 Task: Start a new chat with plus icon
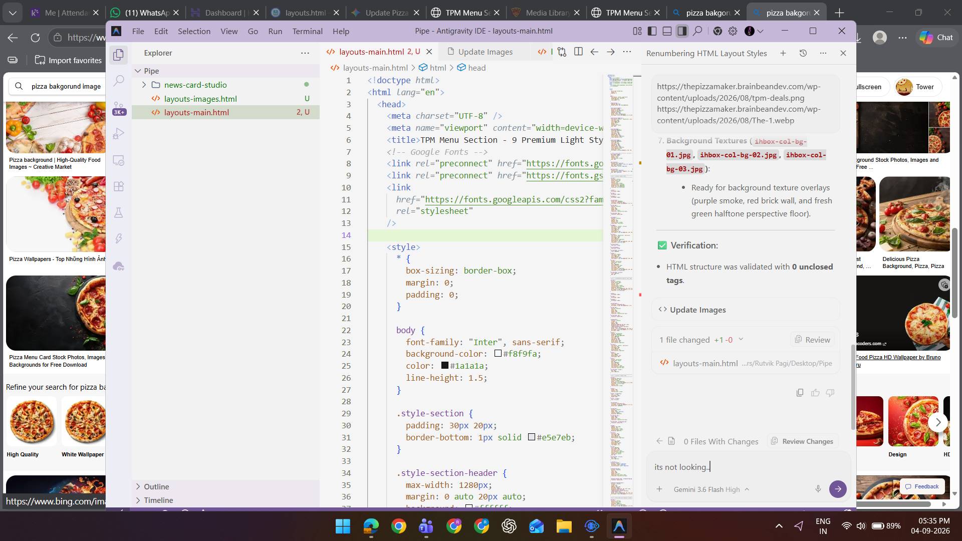pyautogui.click(x=783, y=53)
